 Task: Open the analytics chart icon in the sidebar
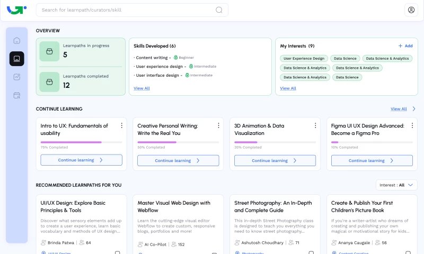tap(17, 77)
